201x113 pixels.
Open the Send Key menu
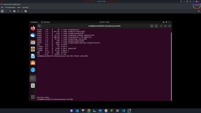click(25, 8)
